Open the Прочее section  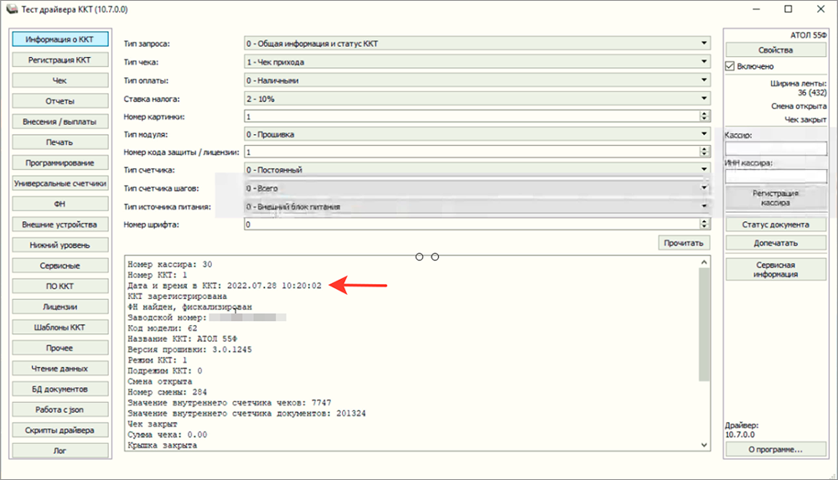[x=59, y=348]
